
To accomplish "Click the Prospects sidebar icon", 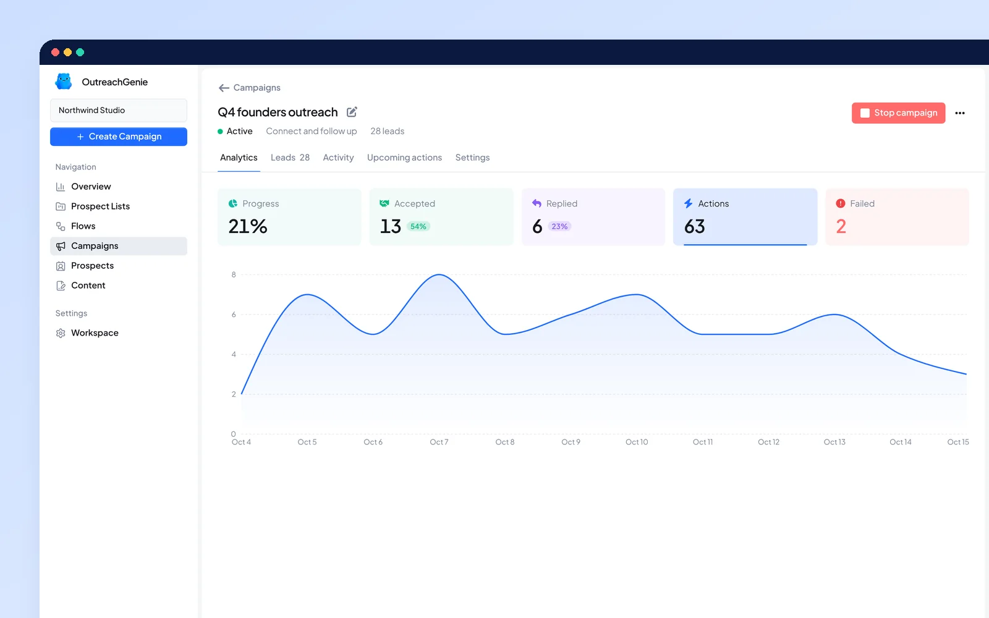I will pos(61,266).
